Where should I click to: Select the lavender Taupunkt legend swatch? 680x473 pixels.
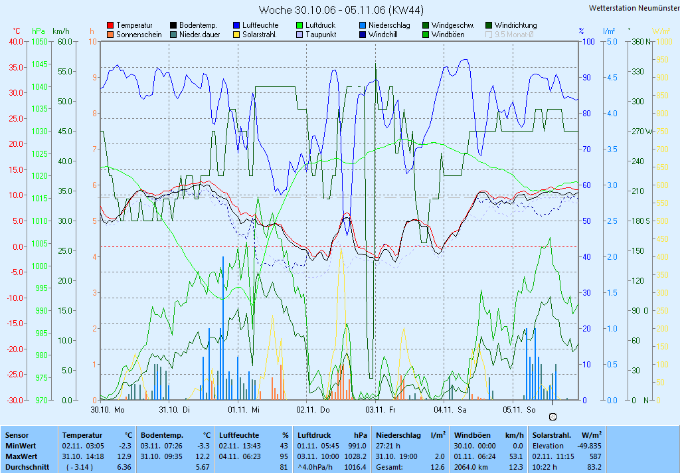pyautogui.click(x=299, y=35)
